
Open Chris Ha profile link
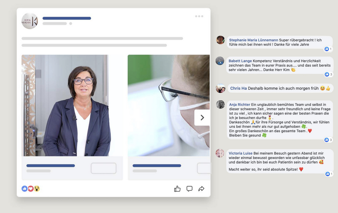(x=238, y=88)
